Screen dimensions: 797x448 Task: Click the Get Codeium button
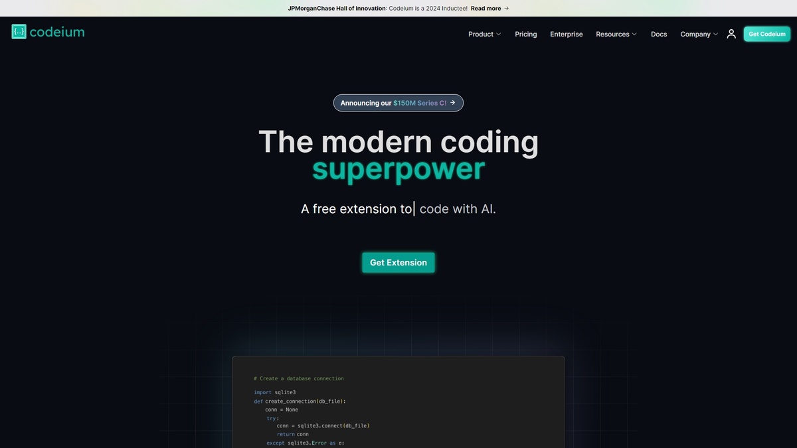pyautogui.click(x=766, y=33)
